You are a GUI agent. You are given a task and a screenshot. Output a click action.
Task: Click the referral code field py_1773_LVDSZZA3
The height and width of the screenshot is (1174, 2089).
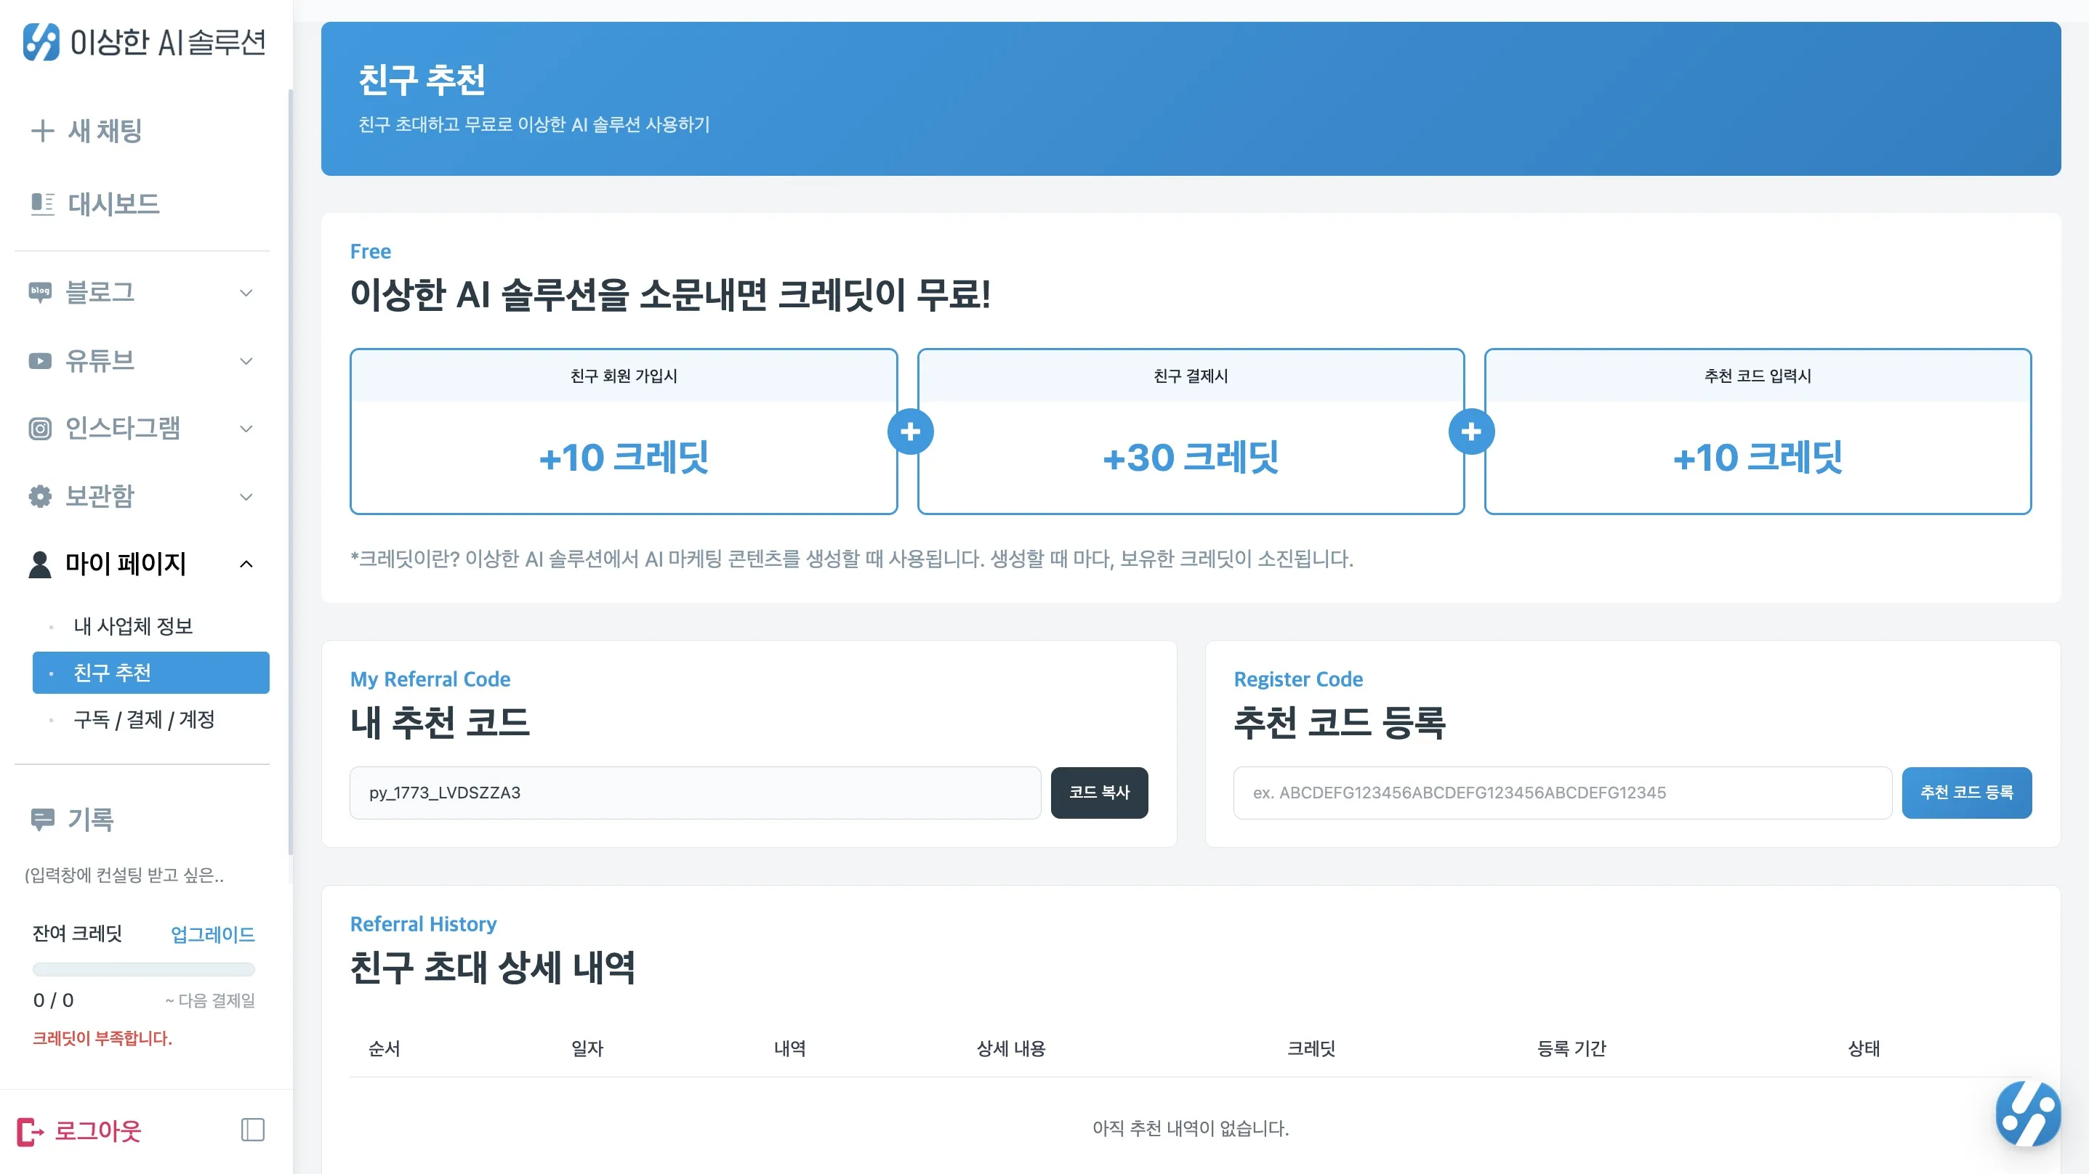pyautogui.click(x=695, y=793)
